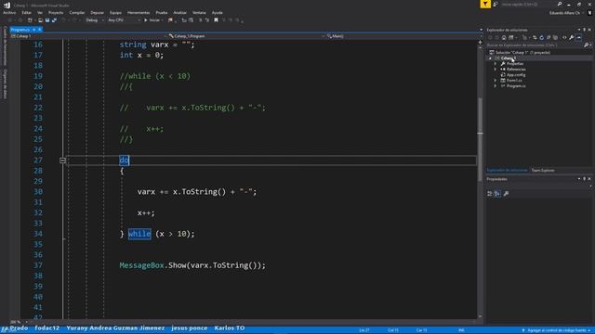Screen dimensions: 595x334
Task: Open the Csharp_1.Program class navigation dropdown
Action: 246,36
